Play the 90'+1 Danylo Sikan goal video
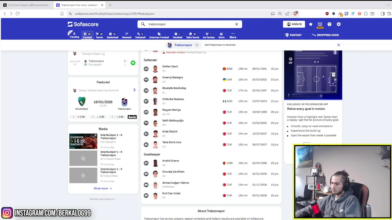The height and width of the screenshot is (220, 392). (83, 158)
